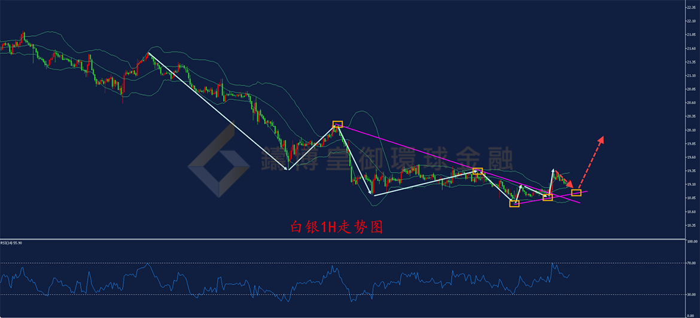Click the 22.10 price axis label
This screenshot has width=700, height=318.
[692, 21]
